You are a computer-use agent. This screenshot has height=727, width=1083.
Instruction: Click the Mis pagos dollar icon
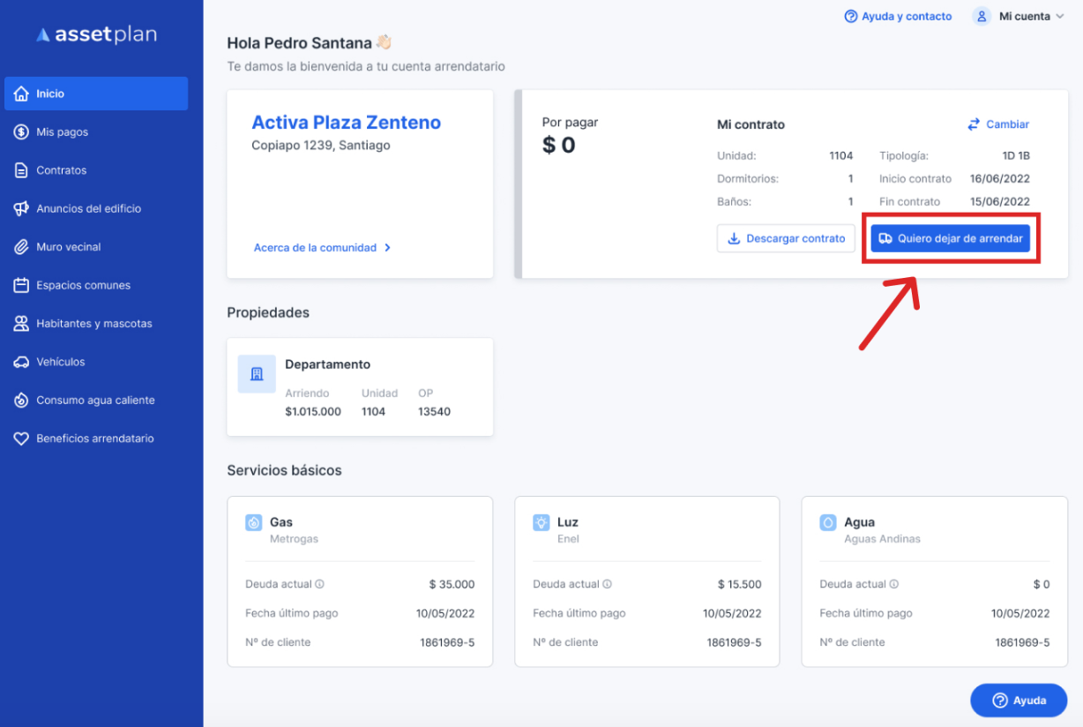pos(21,132)
